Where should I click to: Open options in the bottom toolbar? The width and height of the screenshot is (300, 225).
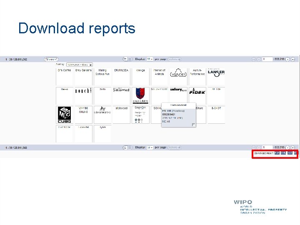pyautogui.click(x=174, y=147)
